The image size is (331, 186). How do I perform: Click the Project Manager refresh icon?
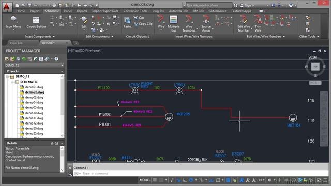(24, 59)
